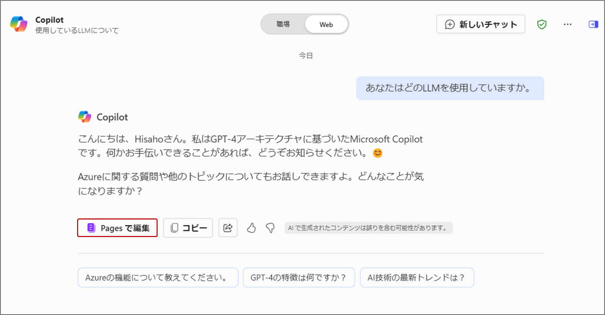The width and height of the screenshot is (605, 315).
Task: Give a thumbs down to the response
Action: point(270,228)
